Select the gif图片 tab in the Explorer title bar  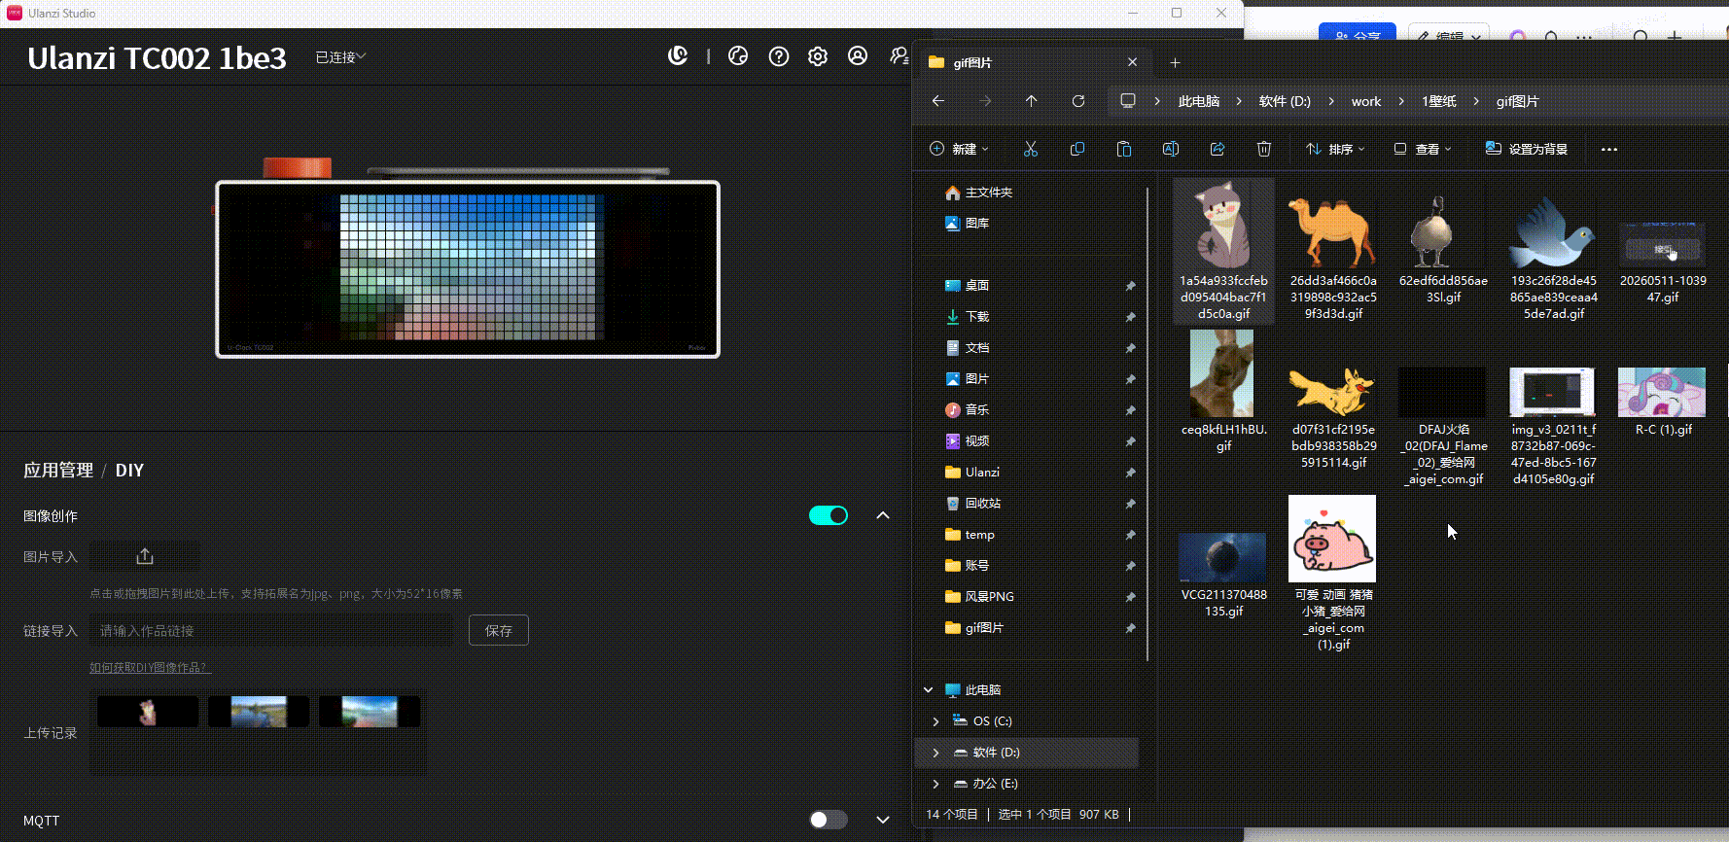(x=1034, y=62)
